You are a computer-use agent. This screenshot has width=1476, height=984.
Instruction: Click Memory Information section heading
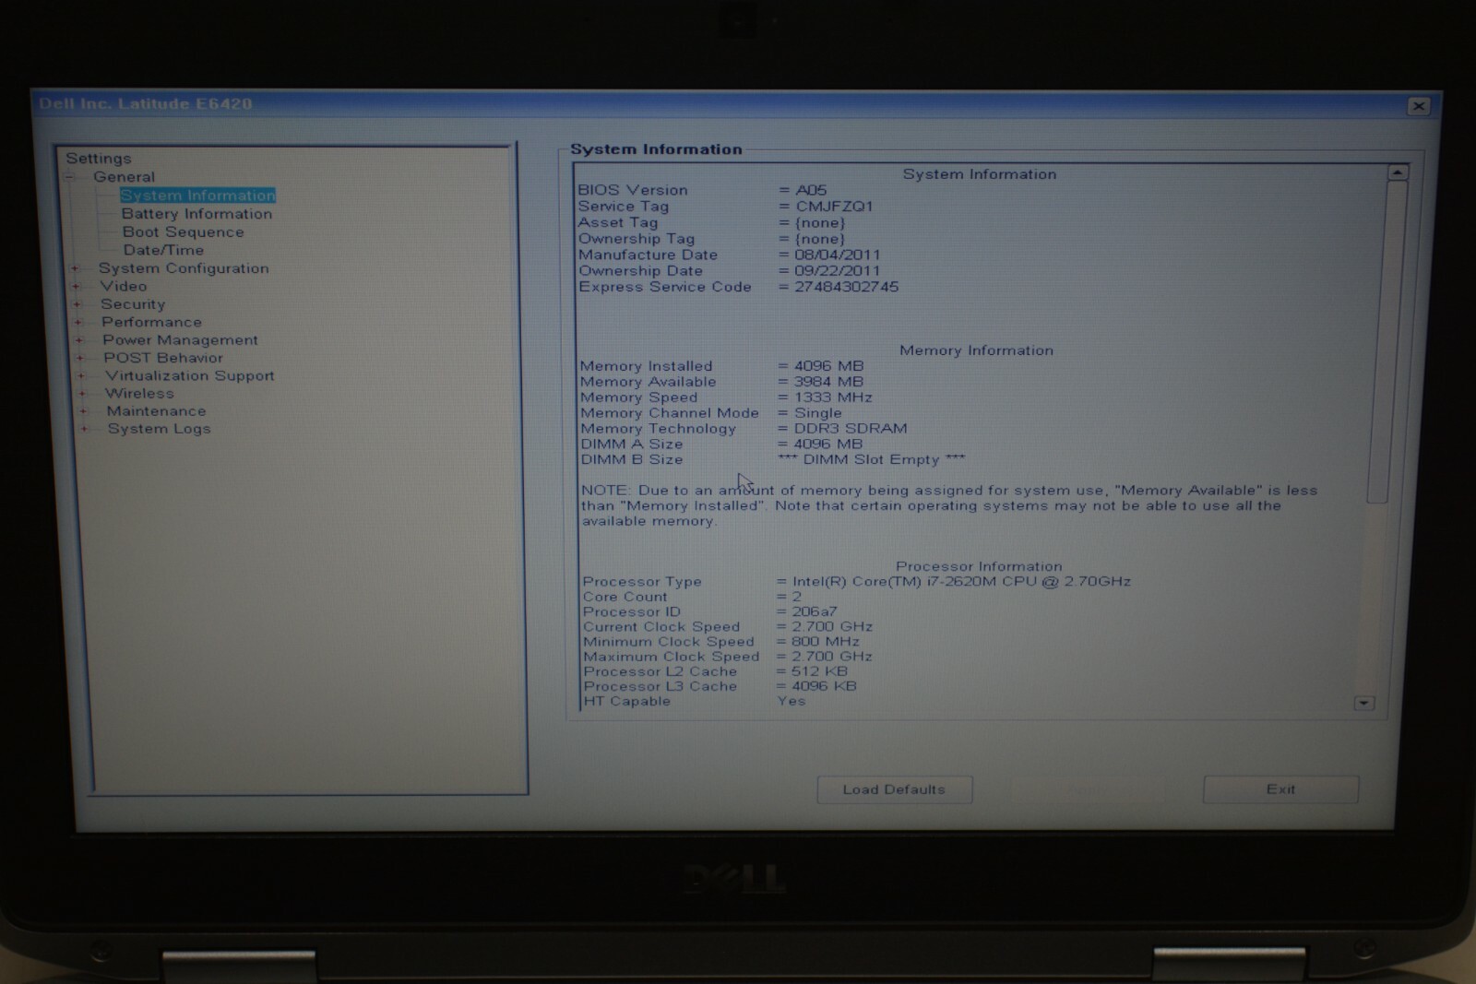click(976, 350)
